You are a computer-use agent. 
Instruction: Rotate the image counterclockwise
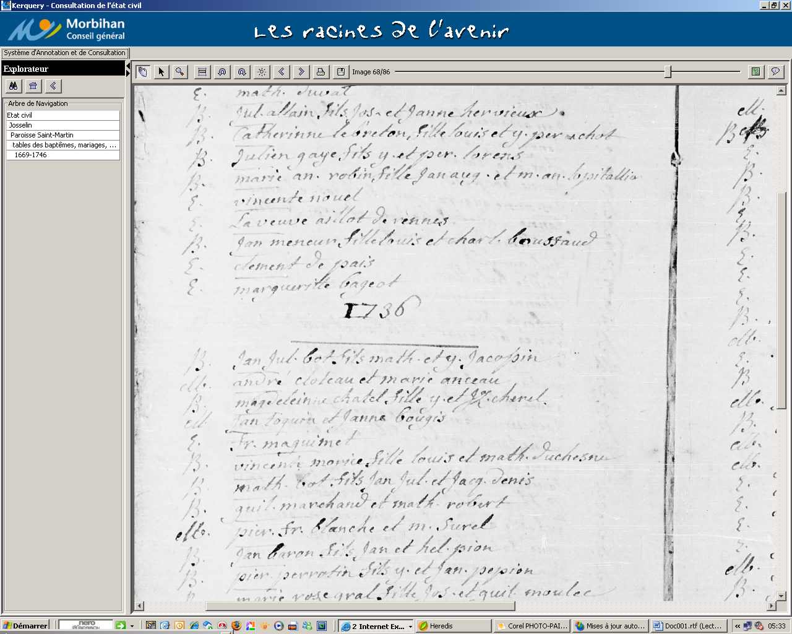222,72
